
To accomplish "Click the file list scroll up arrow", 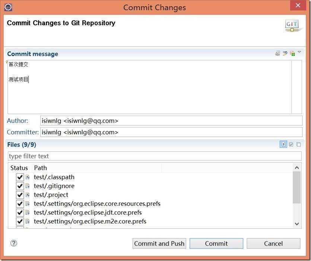I will [297, 168].
